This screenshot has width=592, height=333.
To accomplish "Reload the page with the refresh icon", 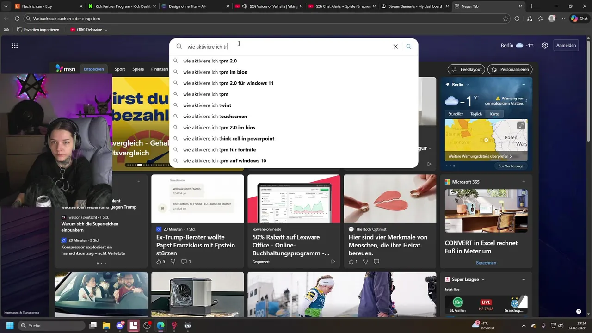I will (x=17, y=18).
